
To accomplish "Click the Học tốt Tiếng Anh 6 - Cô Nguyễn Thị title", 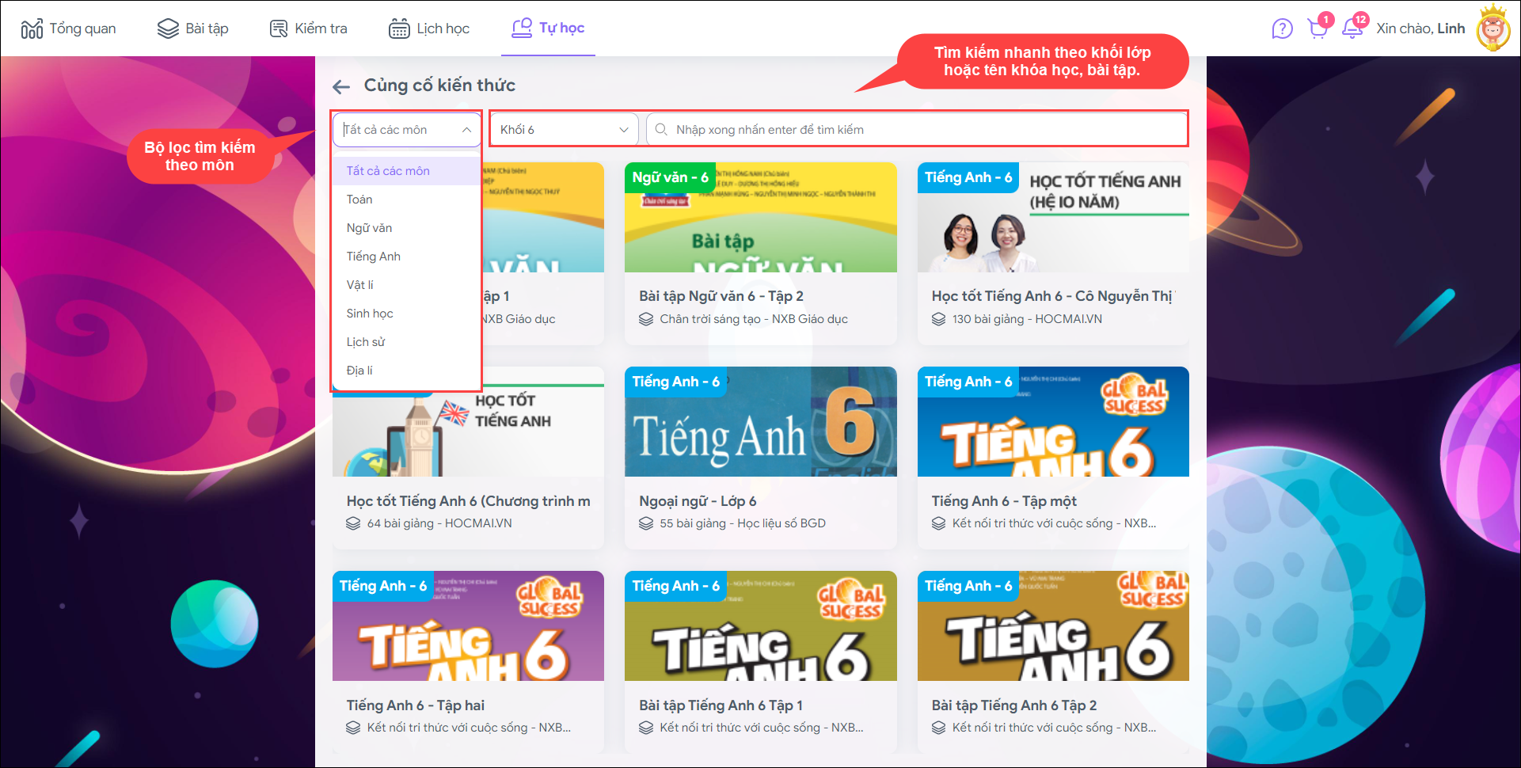I will (1053, 296).
